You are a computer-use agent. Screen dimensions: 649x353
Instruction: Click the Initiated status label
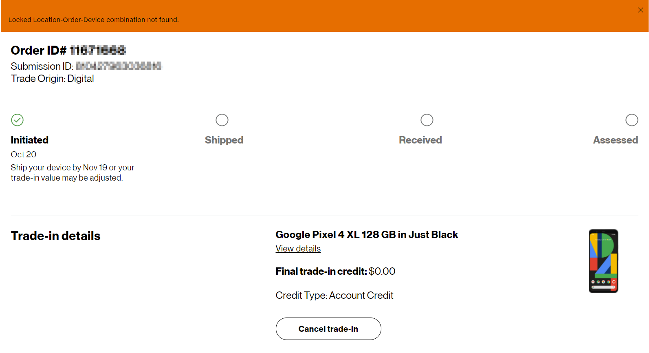(30, 140)
